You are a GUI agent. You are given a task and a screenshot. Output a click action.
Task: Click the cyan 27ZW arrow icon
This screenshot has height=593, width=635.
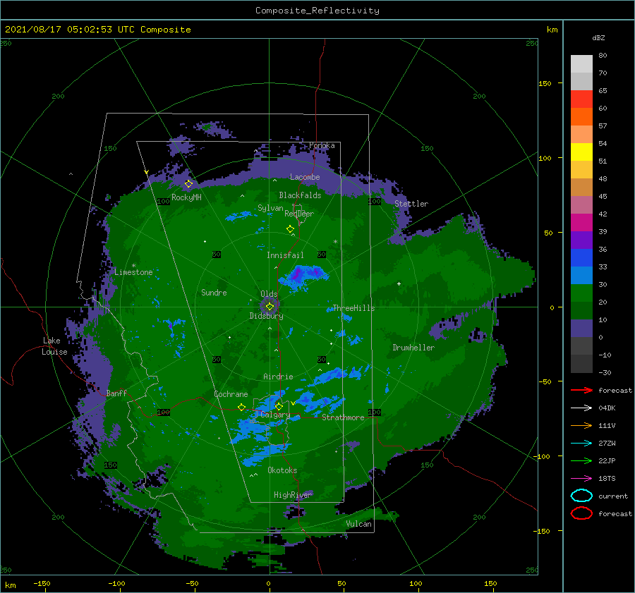click(x=581, y=444)
